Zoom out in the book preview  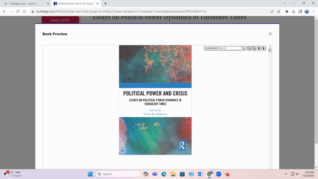click(x=249, y=48)
